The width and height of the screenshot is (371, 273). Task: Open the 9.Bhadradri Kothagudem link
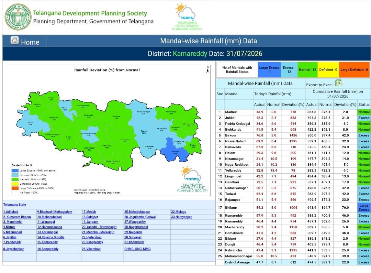[x=55, y=212]
